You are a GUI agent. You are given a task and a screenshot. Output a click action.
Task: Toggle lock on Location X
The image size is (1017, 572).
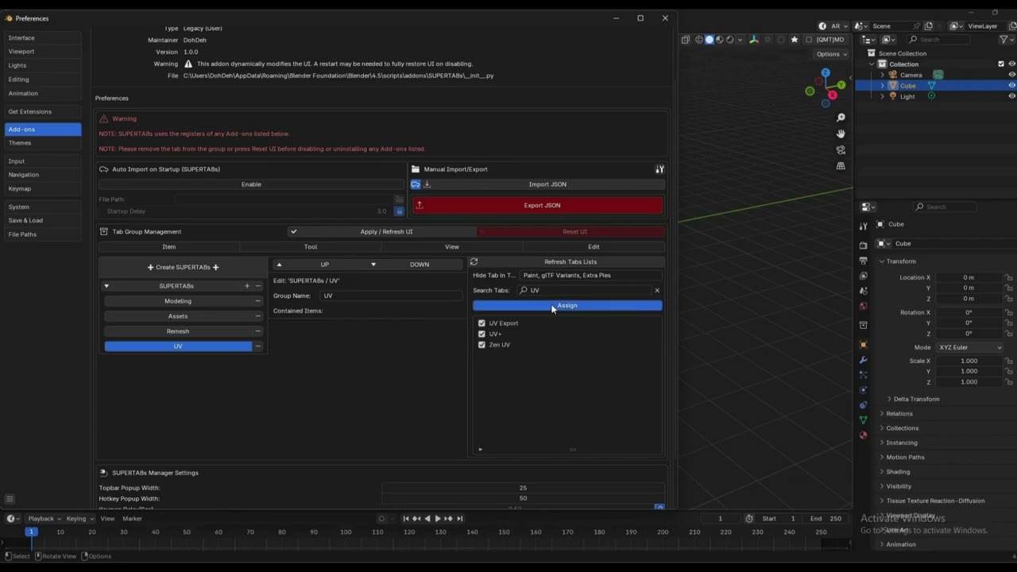1009,277
